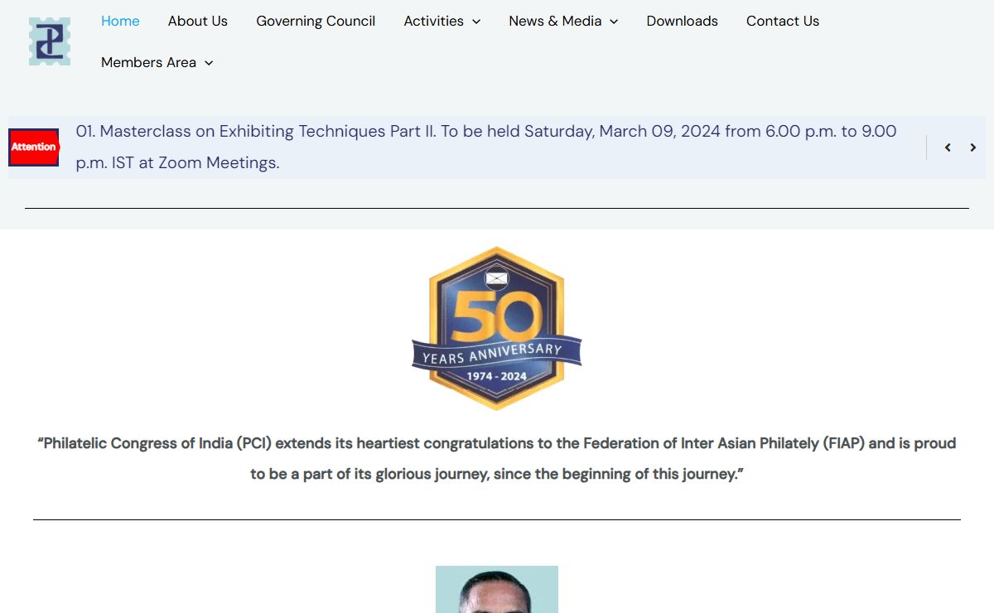The image size is (994, 613).
Task: Open the Contact Us page
Action: click(783, 21)
